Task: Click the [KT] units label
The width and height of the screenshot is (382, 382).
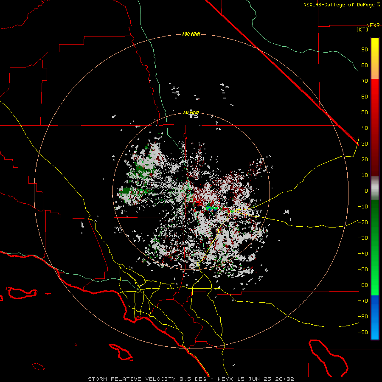Action: [x=362, y=29]
